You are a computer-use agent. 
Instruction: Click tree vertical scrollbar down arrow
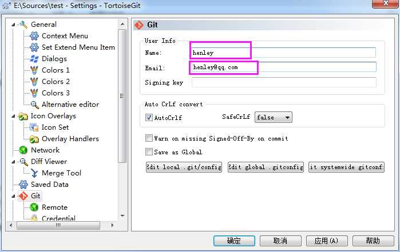click(122, 216)
